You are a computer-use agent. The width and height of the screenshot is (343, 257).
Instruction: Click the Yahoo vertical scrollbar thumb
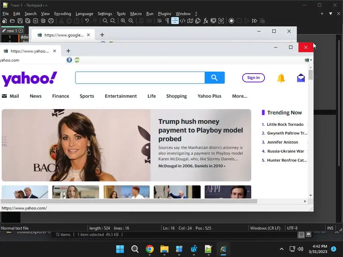pos(311,75)
